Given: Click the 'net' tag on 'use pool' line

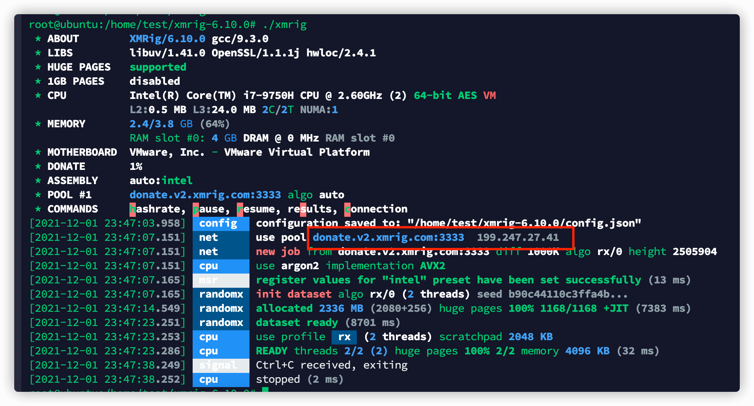Looking at the screenshot, I should (221, 237).
